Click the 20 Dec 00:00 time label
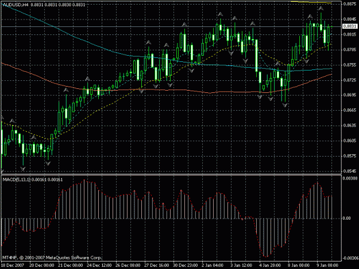 [42, 266]
